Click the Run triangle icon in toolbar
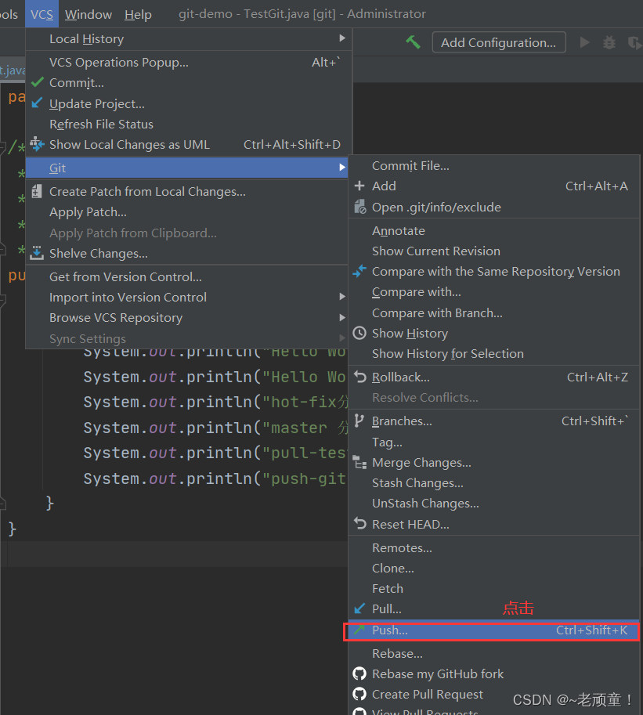 [x=584, y=42]
